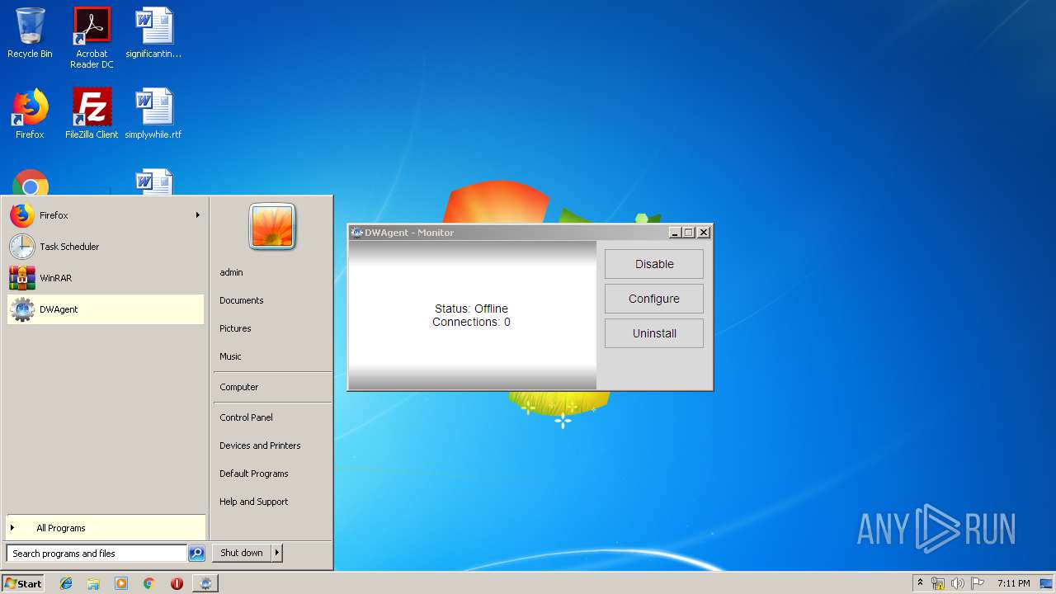Expand the Shut down options arrow
The height and width of the screenshot is (594, 1056).
(277, 553)
